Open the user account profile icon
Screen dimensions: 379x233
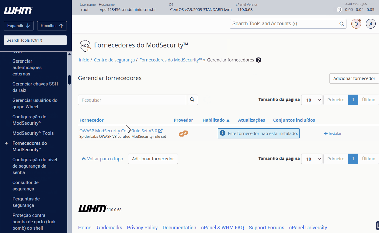point(370,24)
